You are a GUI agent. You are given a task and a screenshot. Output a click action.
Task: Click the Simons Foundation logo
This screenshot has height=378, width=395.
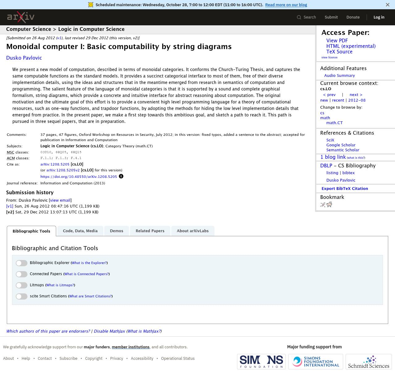pyautogui.click(x=261, y=362)
